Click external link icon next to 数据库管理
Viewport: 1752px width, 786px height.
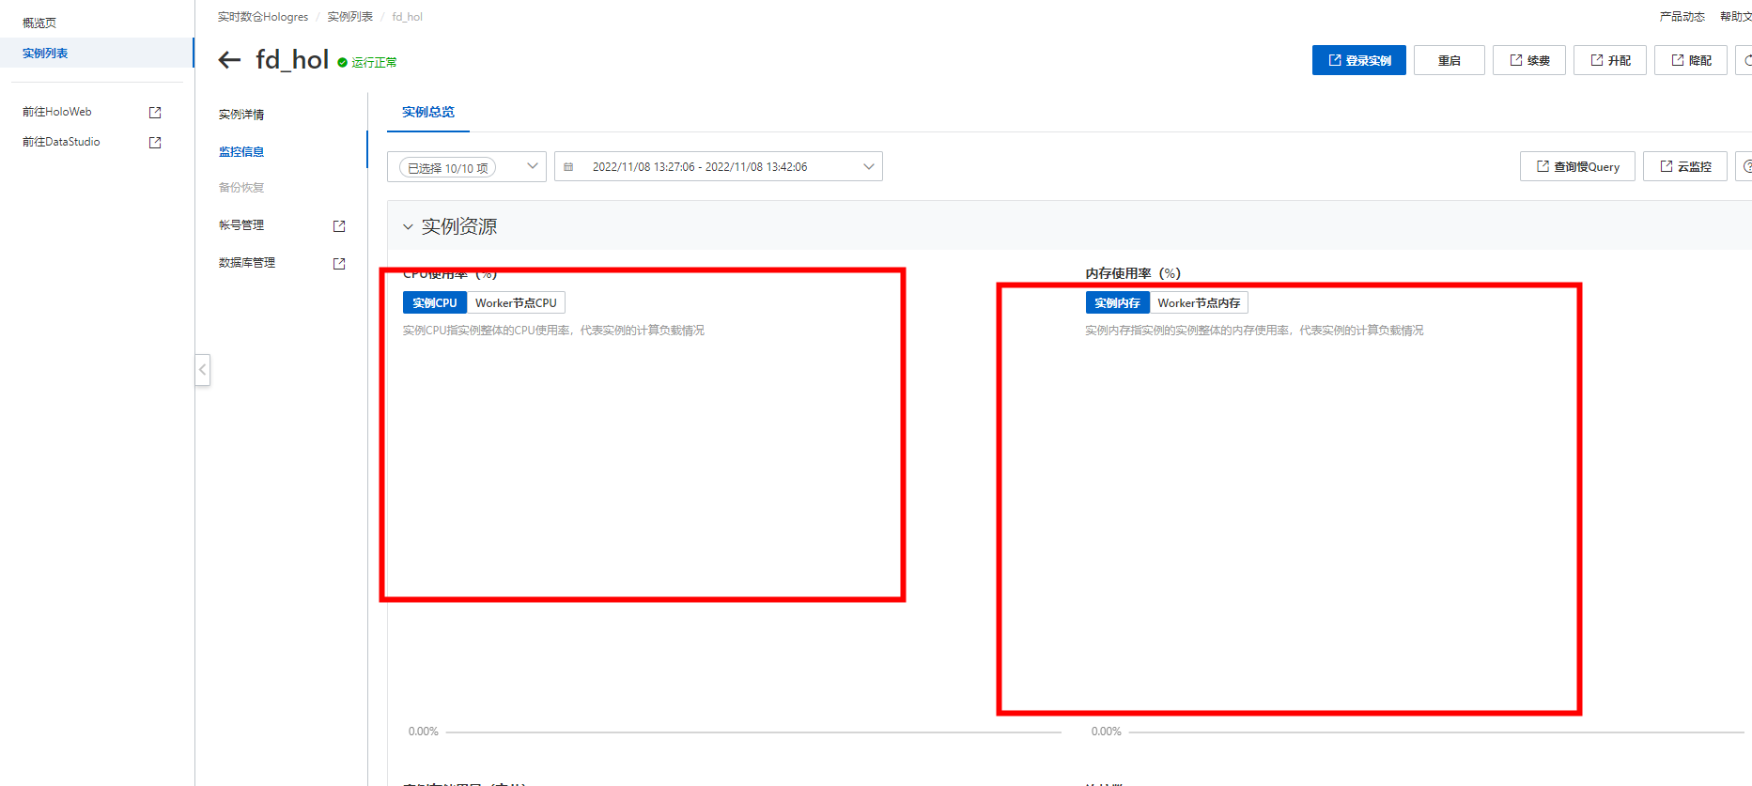point(339,264)
